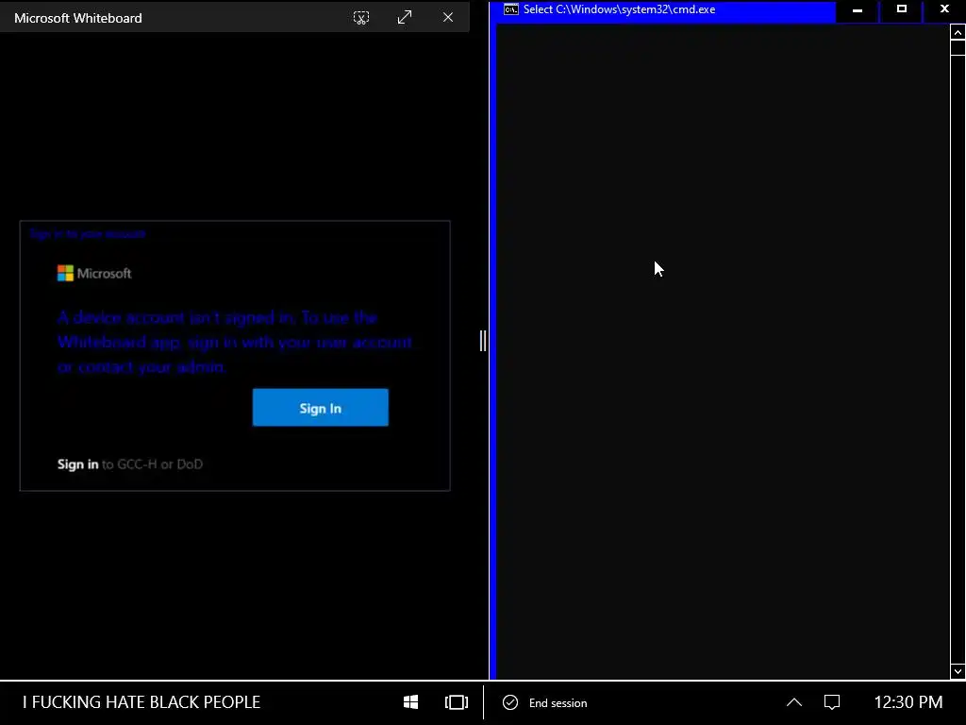
Task: Click the "A device account isn't signed in" message
Action: (x=235, y=342)
